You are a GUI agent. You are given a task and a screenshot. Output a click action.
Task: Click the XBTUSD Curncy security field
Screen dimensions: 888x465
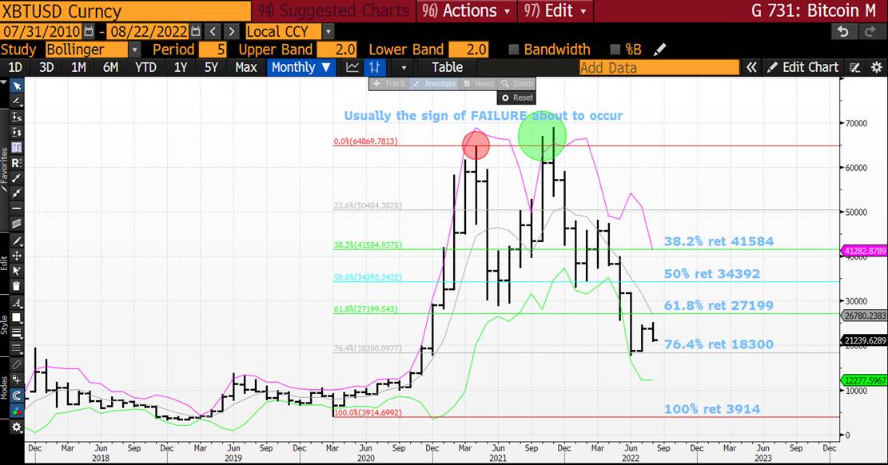(125, 10)
